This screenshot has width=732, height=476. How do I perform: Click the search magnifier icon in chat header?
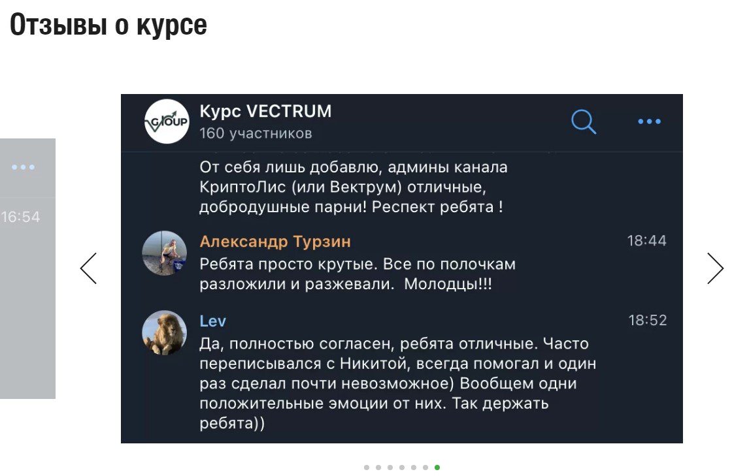click(x=584, y=121)
